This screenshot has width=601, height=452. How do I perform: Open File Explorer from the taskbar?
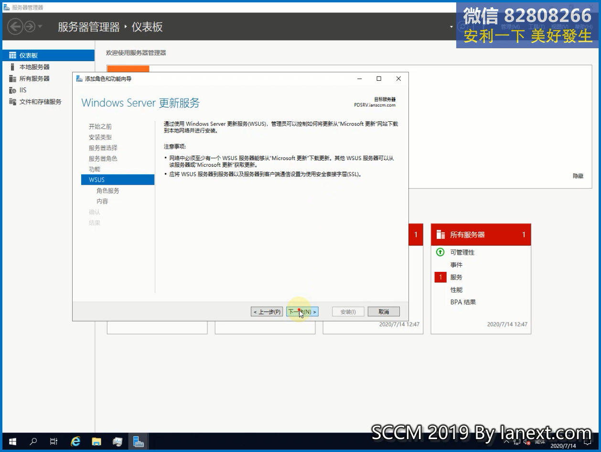pos(97,441)
